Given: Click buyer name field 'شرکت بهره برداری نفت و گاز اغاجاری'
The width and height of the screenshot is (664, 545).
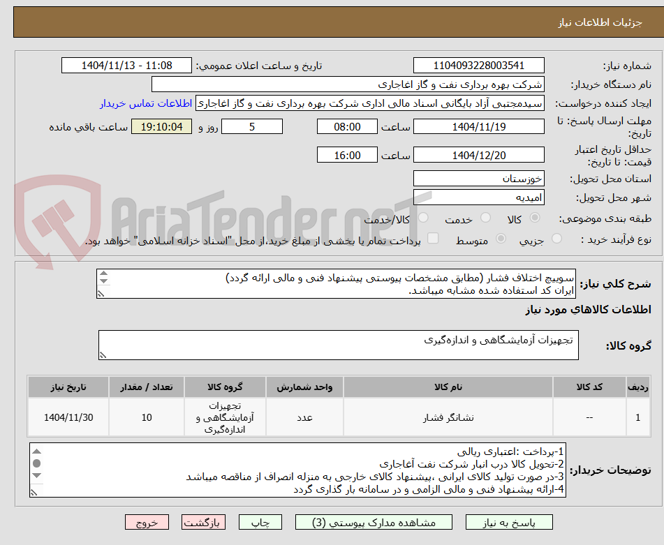Looking at the screenshot, I should point(348,84).
